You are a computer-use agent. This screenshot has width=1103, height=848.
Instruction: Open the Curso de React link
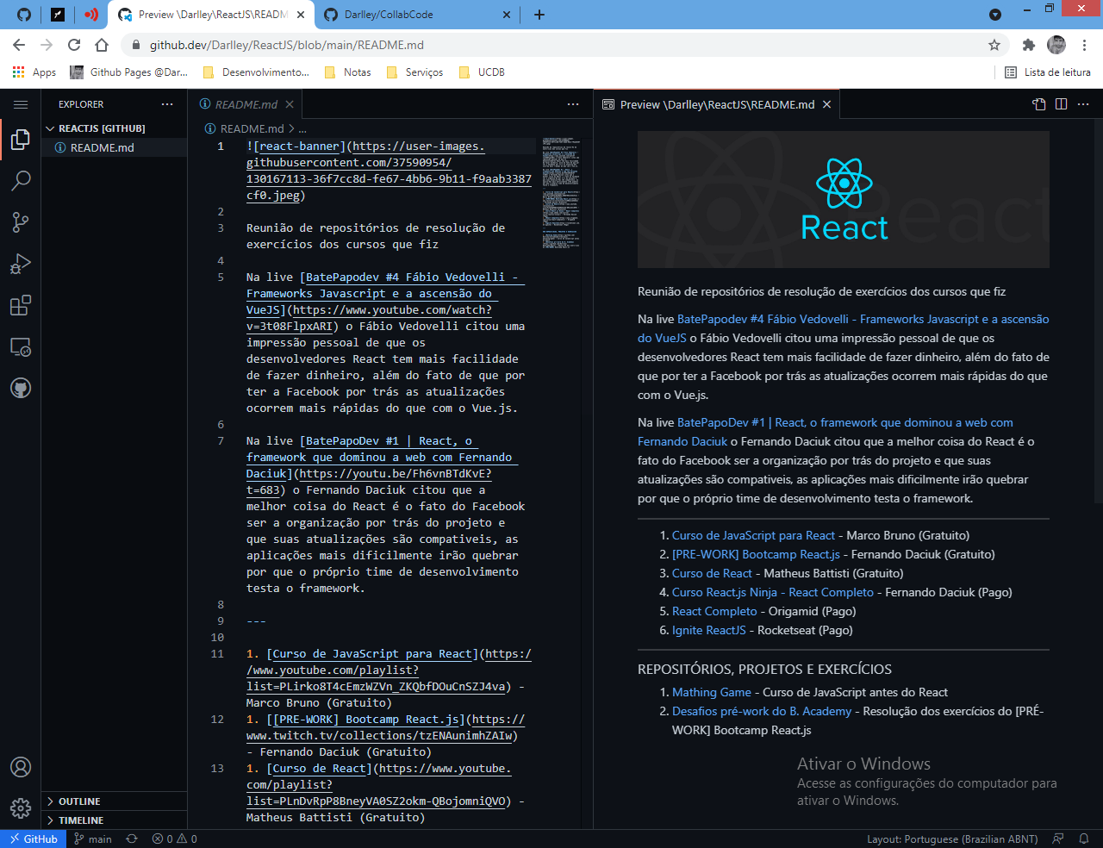[x=712, y=573]
